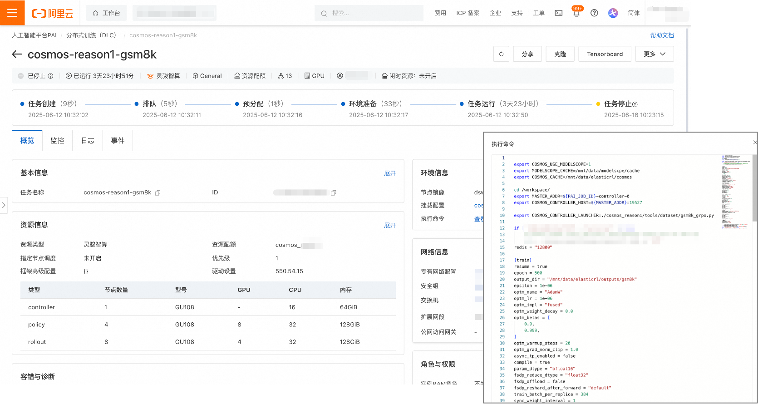Open the Cloud Shell terminal icon
Screen dimensions: 758x404
[559, 13]
